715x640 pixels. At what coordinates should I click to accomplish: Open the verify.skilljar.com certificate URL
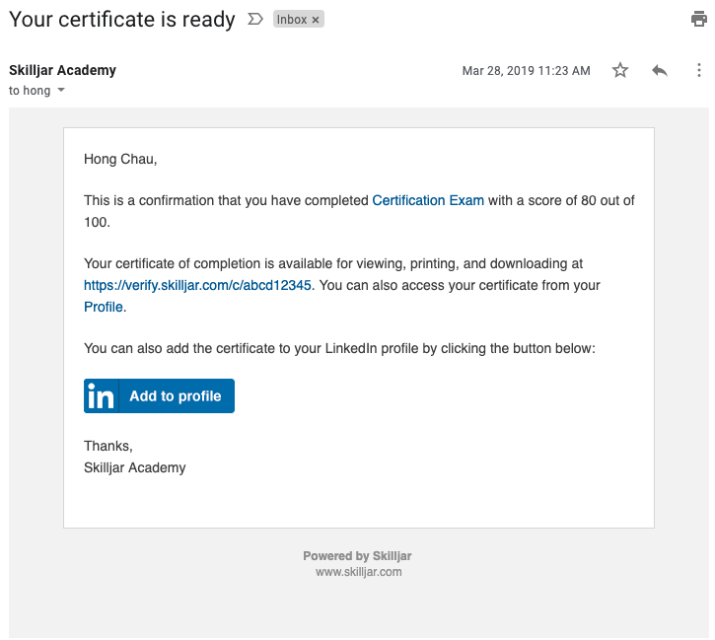pos(198,285)
